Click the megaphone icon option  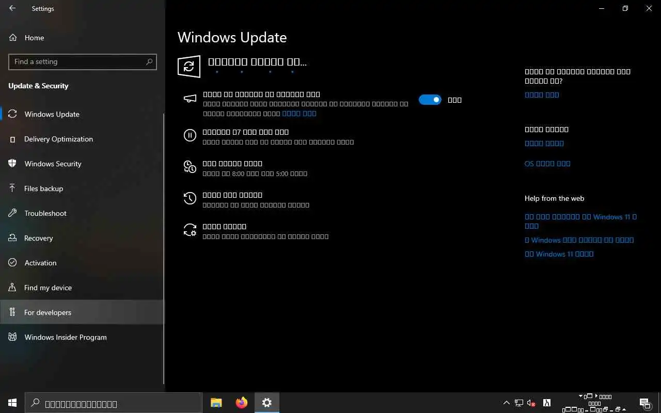(190, 99)
